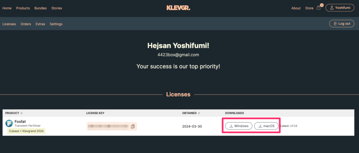Open the Products menu item
Image resolution: width=359 pixels, height=153 pixels.
point(23,8)
